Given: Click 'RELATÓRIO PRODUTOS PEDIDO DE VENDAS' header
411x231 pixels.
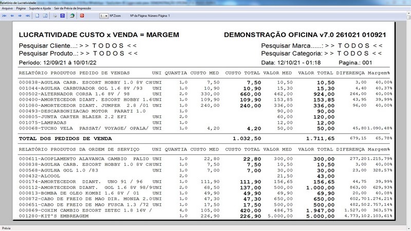Looking at the screenshot, I should [74, 73].
